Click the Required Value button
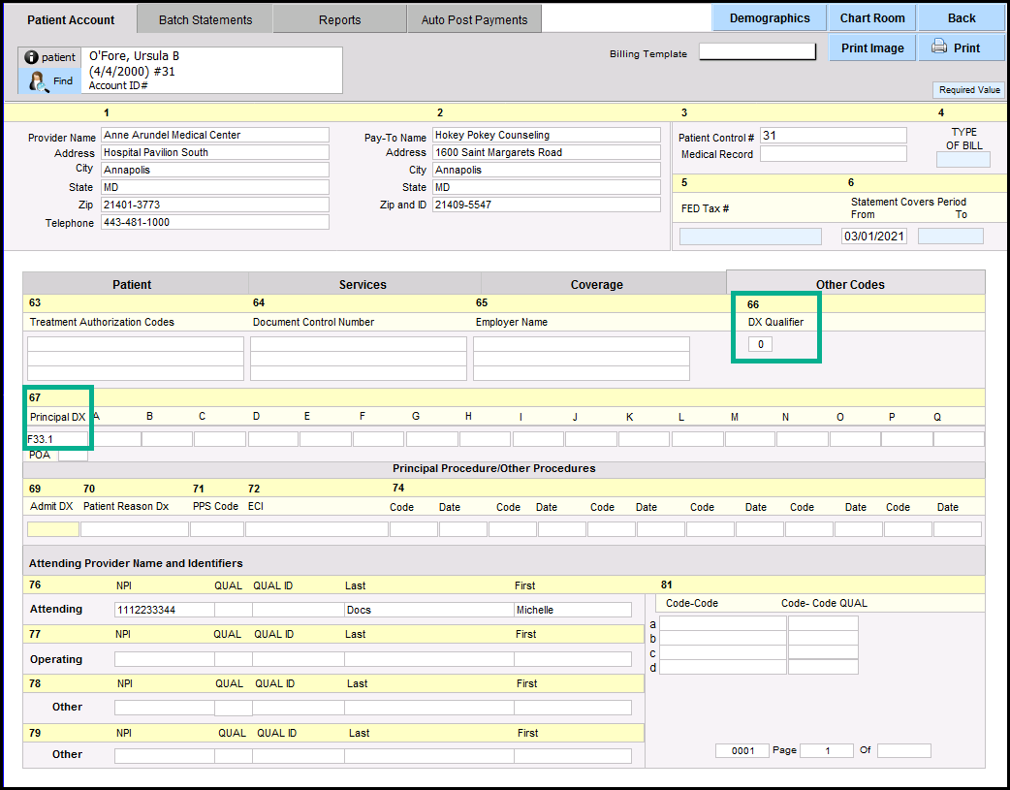This screenshot has height=790, width=1010. (x=968, y=90)
